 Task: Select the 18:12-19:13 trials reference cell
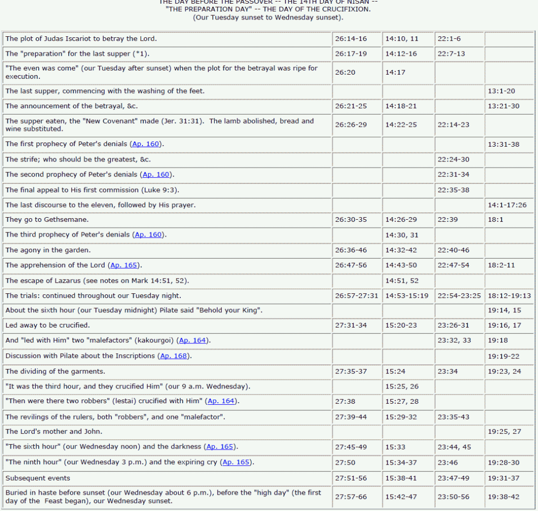click(x=509, y=296)
